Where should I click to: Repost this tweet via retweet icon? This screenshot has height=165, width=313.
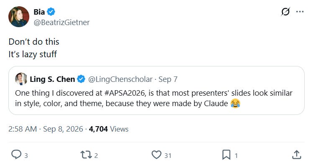(x=86, y=155)
